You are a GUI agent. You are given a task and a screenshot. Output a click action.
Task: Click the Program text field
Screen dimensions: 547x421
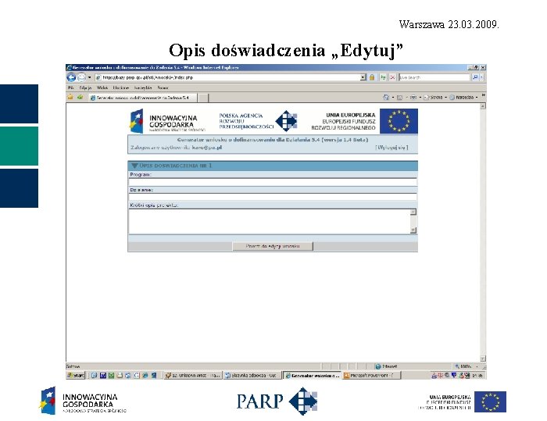tap(273, 182)
